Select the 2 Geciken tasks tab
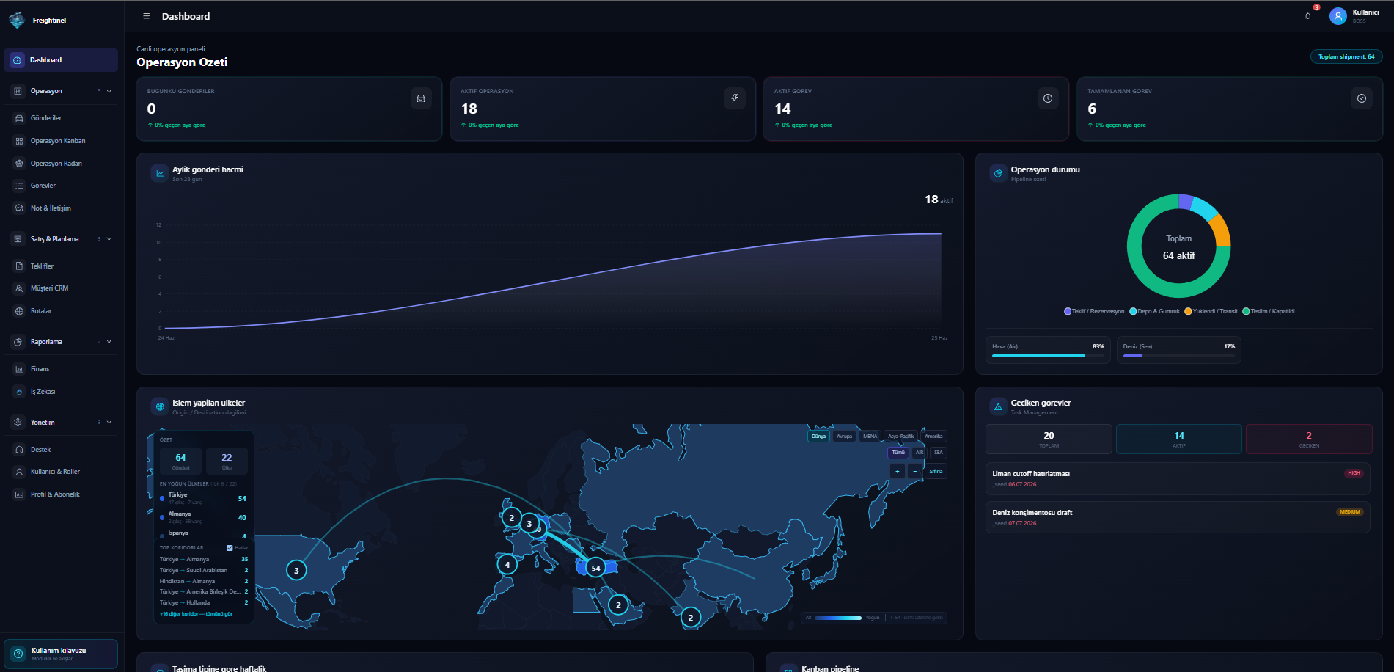 [x=1309, y=439]
